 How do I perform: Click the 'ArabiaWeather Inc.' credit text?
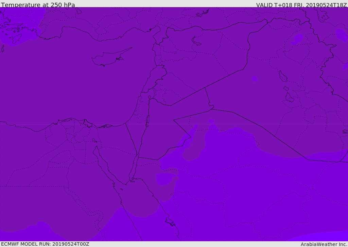(324, 244)
